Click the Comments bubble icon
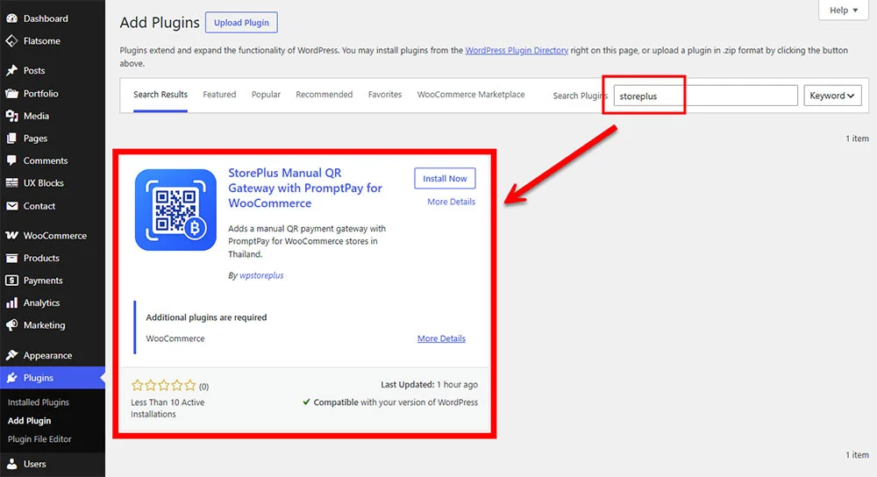Viewport: 877px width, 477px height. [11, 160]
